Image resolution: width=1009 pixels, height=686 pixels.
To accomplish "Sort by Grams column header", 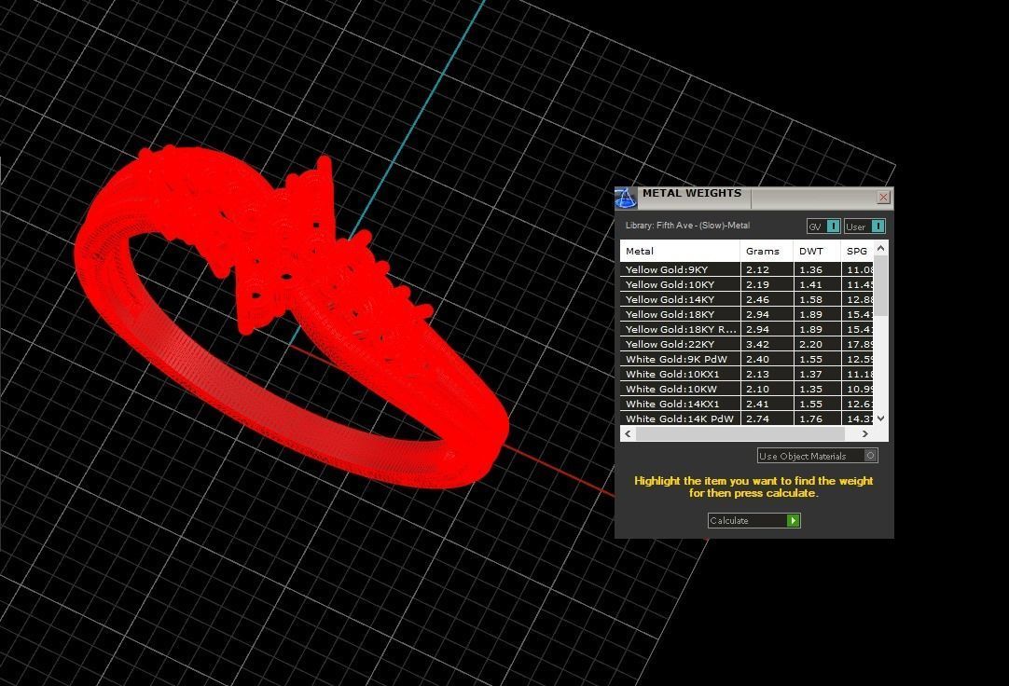I will pyautogui.click(x=767, y=251).
